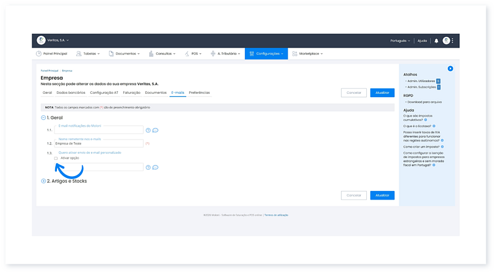Click play icon next to Como criar imposto

442,146
